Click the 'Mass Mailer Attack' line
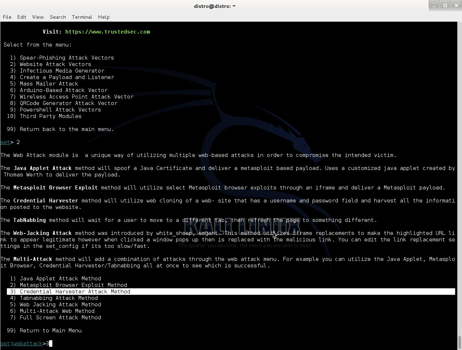Screen dimensions: 462x350 click(x=44, y=84)
